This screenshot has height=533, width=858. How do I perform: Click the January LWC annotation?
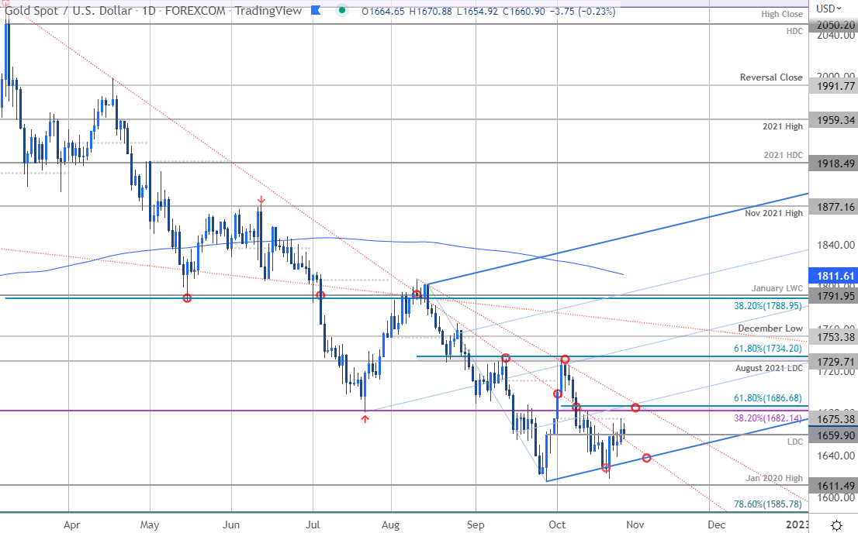[777, 288]
